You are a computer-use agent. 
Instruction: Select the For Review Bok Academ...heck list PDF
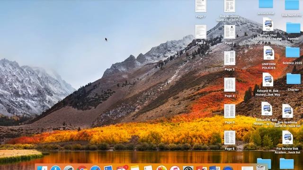click(x=287, y=137)
